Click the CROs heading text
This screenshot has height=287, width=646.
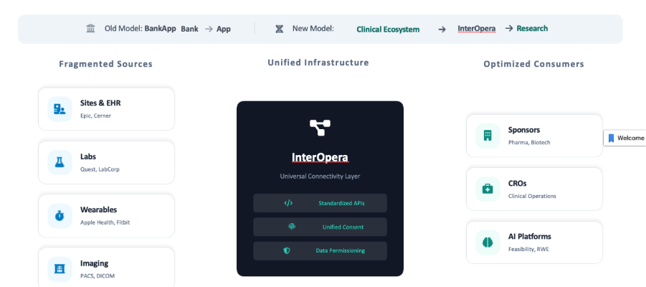pyautogui.click(x=518, y=184)
